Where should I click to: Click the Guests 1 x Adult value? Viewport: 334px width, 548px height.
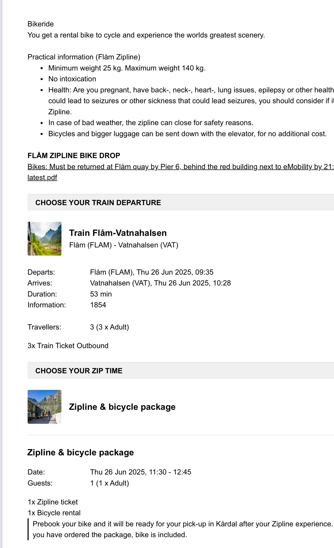pos(109,483)
